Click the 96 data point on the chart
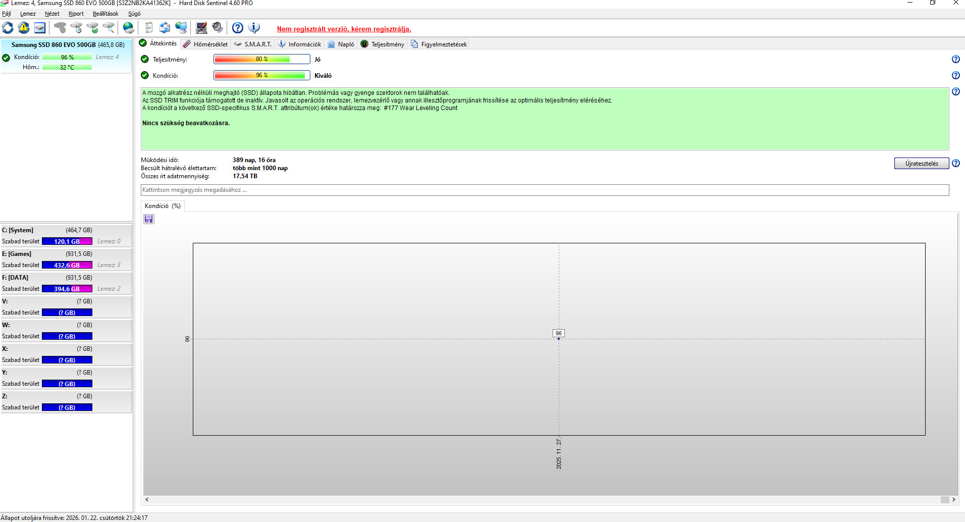The image size is (965, 522). tap(559, 339)
